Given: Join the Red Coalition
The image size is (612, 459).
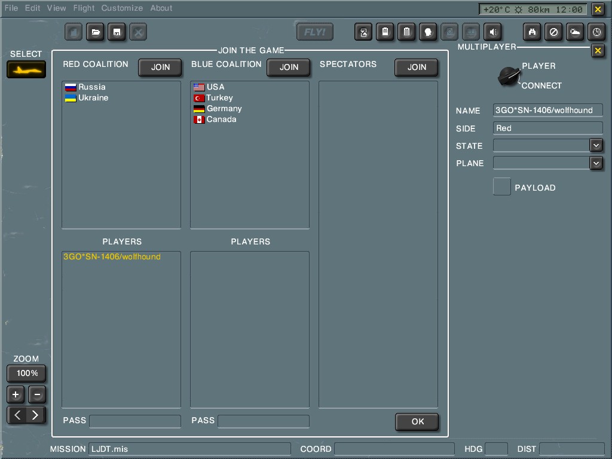Looking at the screenshot, I should tap(160, 67).
